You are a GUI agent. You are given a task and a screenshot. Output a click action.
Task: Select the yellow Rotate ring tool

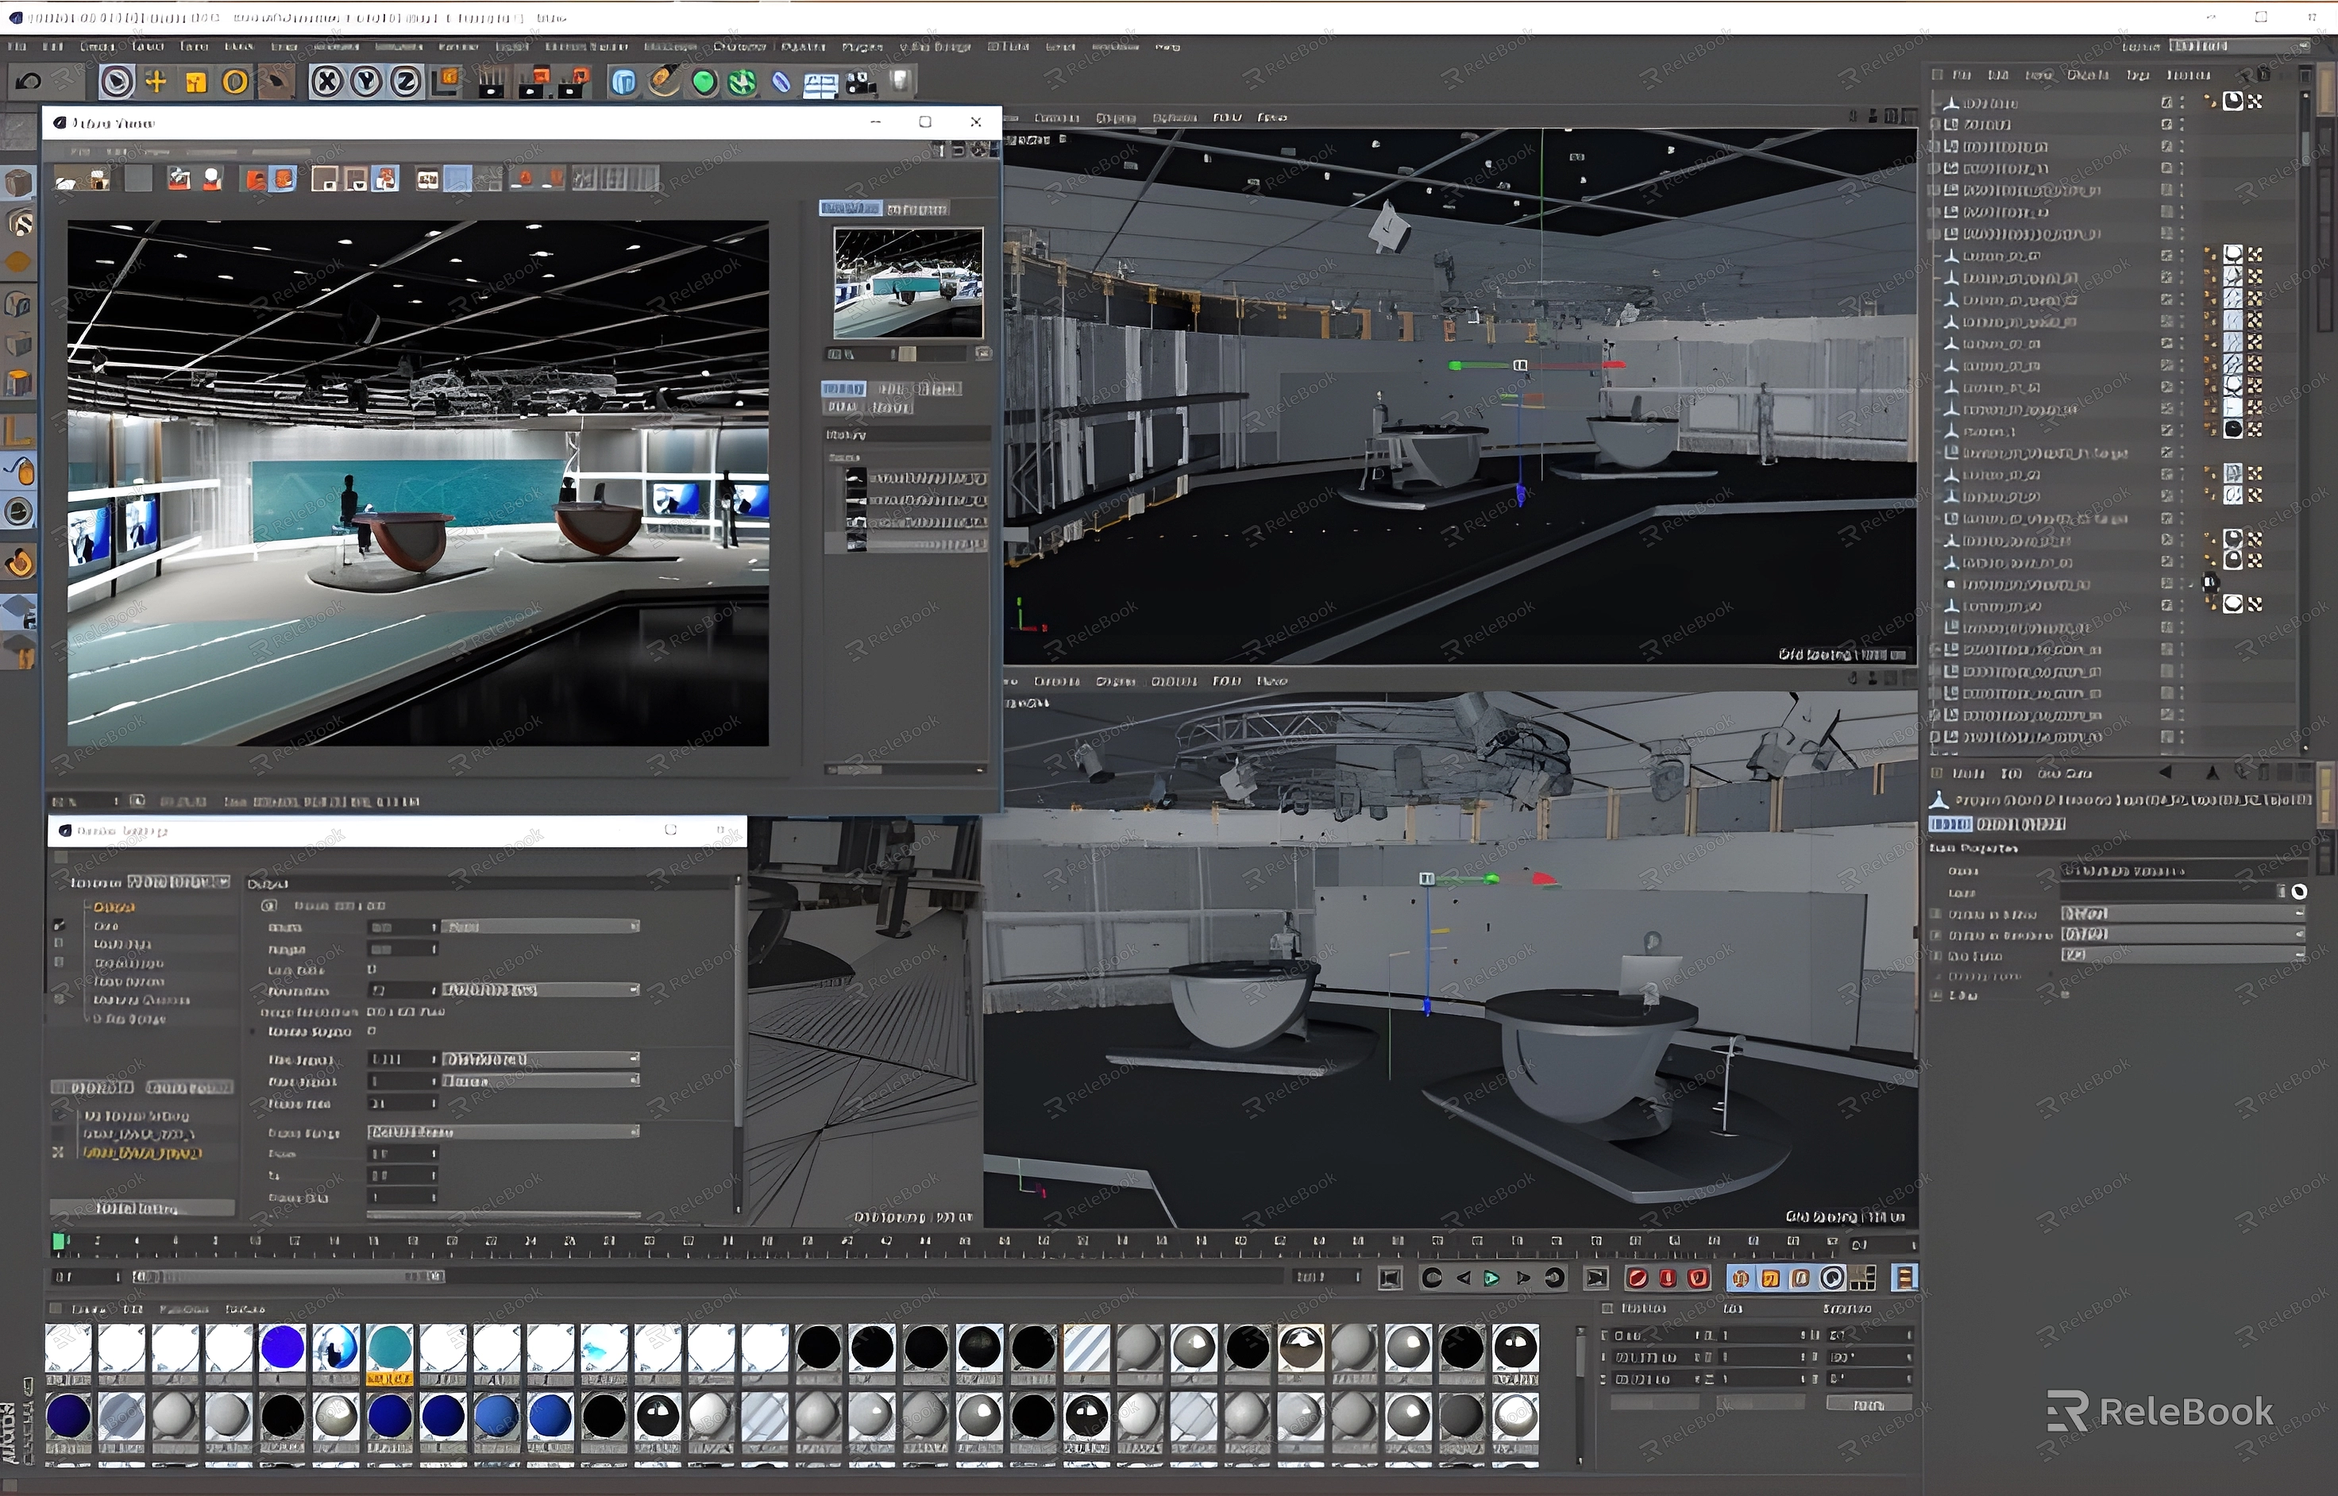pos(234,83)
